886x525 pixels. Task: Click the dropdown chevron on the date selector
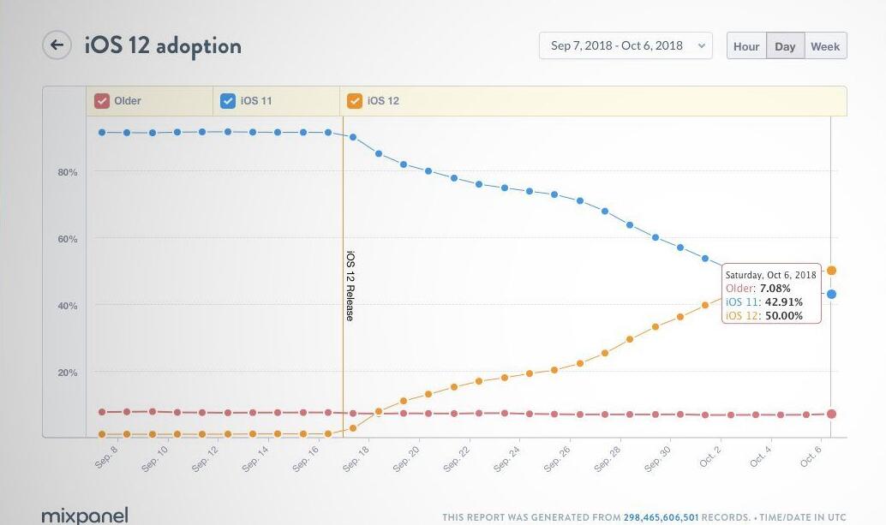pos(699,46)
